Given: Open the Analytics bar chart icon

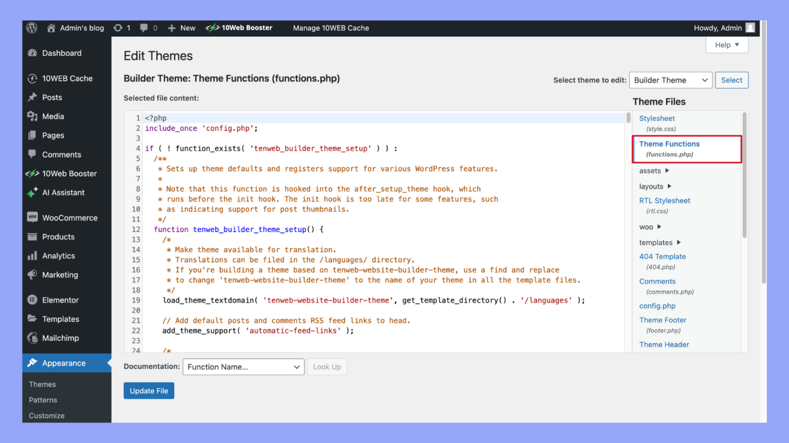Looking at the screenshot, I should point(32,255).
